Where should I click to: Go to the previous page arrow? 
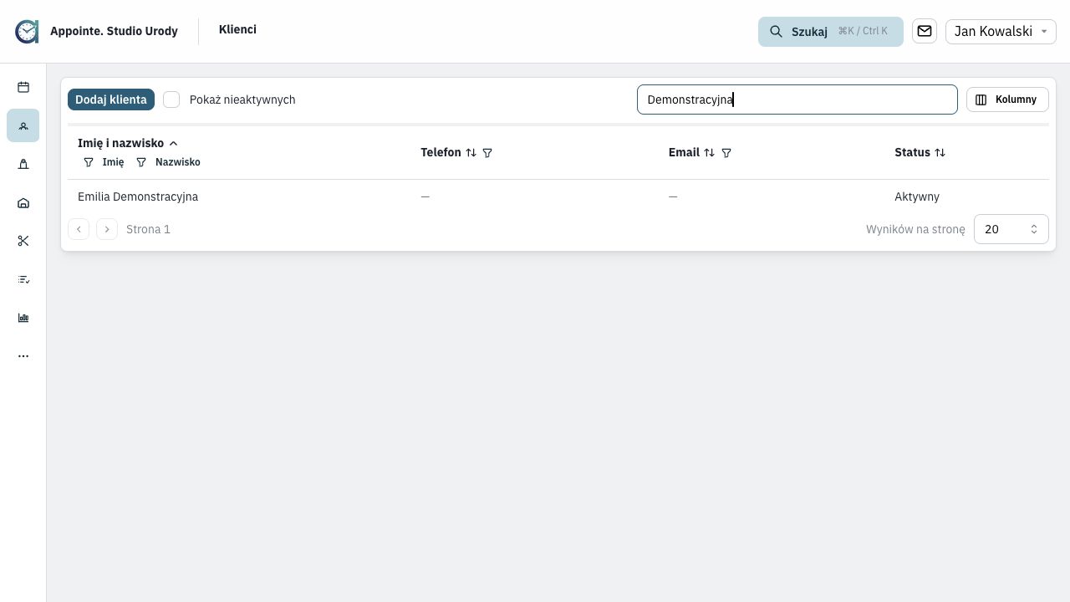(79, 229)
